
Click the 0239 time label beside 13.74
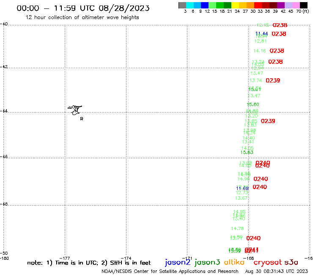point(273,80)
